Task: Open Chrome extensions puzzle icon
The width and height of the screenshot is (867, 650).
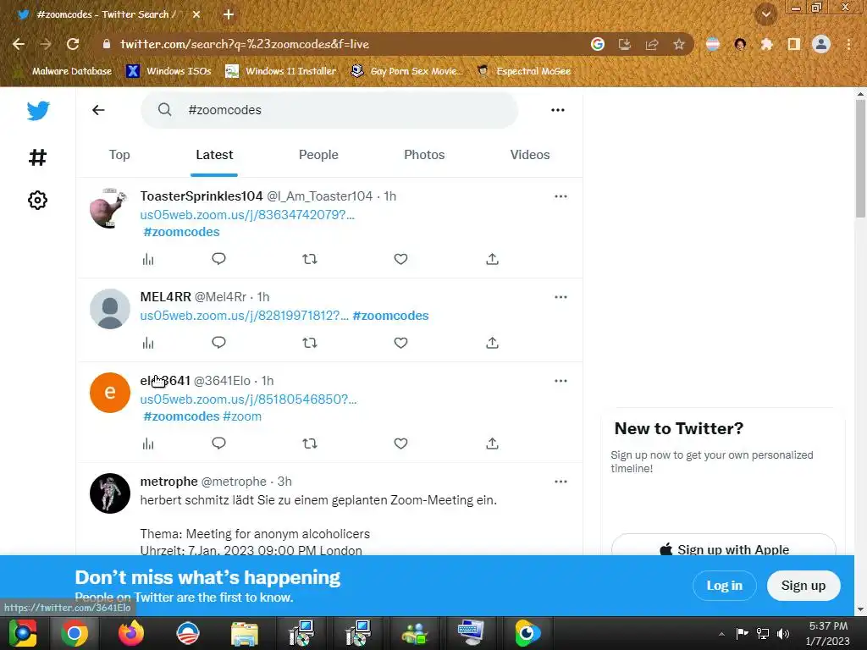Action: click(766, 44)
